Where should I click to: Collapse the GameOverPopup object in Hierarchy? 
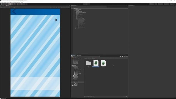[x=75, y=18]
